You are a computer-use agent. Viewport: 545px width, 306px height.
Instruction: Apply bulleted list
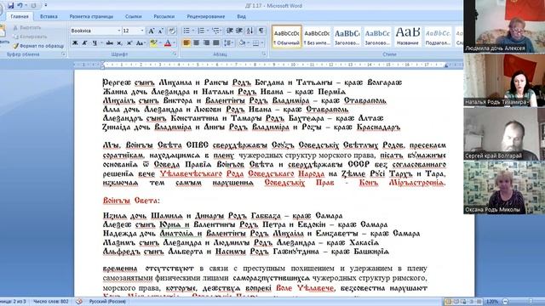(186, 31)
